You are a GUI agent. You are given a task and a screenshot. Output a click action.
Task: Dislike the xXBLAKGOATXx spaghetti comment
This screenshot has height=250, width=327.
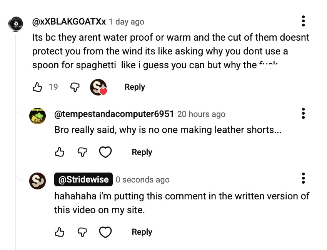pyautogui.click(x=74, y=87)
